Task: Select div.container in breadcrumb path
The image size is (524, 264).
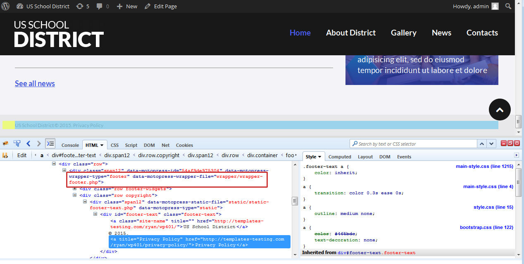Action: click(262, 156)
